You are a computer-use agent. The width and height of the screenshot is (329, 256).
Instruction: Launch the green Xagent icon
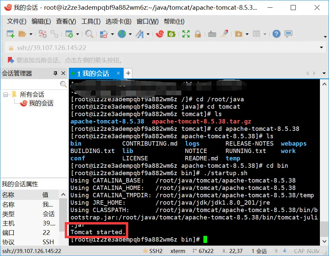(x=171, y=34)
